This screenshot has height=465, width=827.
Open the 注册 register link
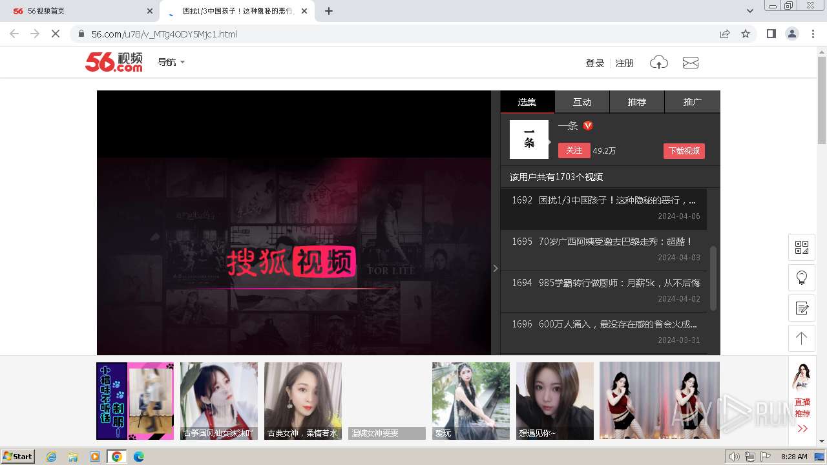tap(624, 63)
